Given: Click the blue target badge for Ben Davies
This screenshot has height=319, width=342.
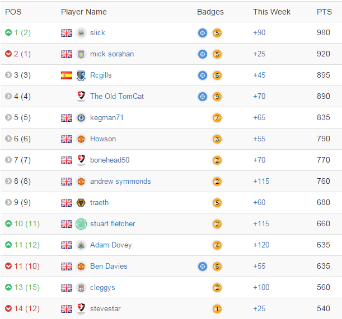Looking at the screenshot, I should 203,266.
